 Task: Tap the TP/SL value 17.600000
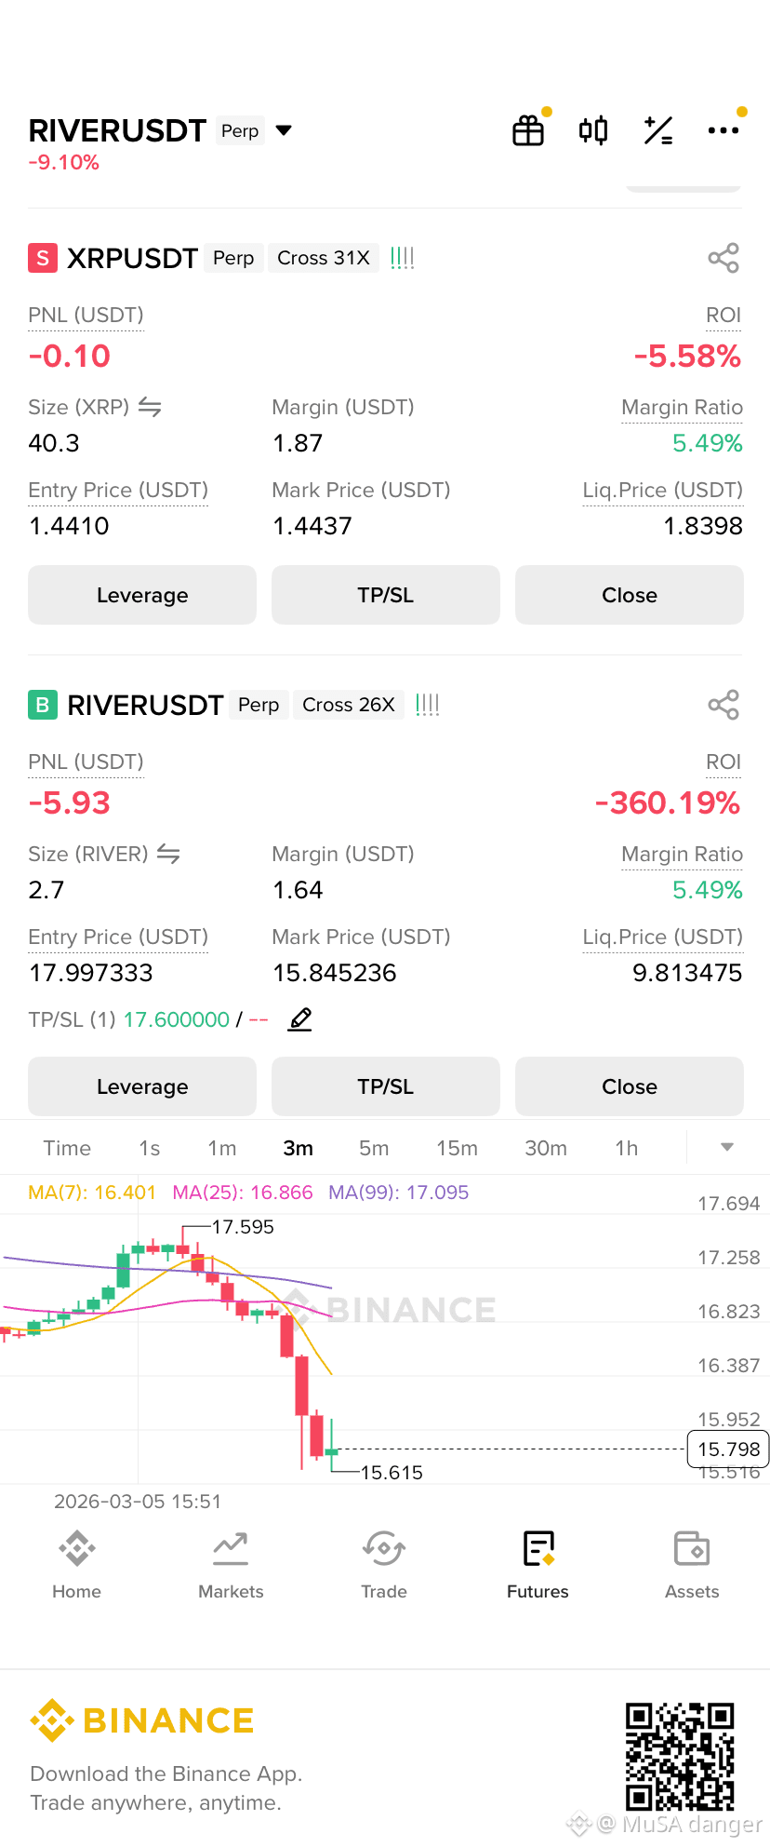pos(177,1019)
